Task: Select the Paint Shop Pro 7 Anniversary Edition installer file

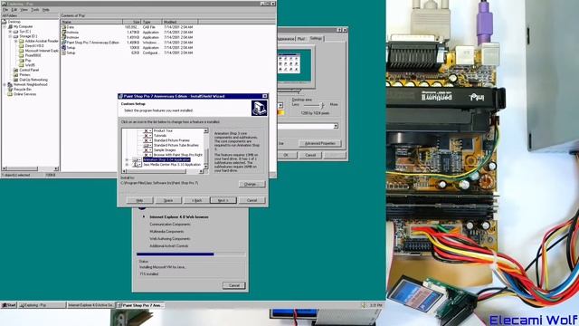Action: pos(90,43)
